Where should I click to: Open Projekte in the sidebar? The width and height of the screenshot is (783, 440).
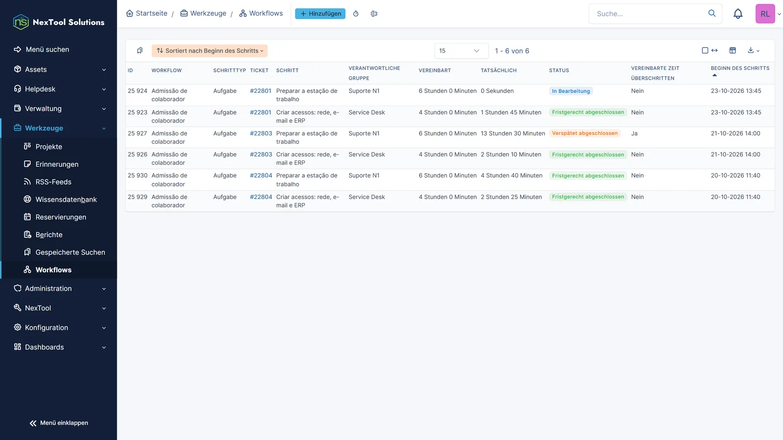(48, 147)
